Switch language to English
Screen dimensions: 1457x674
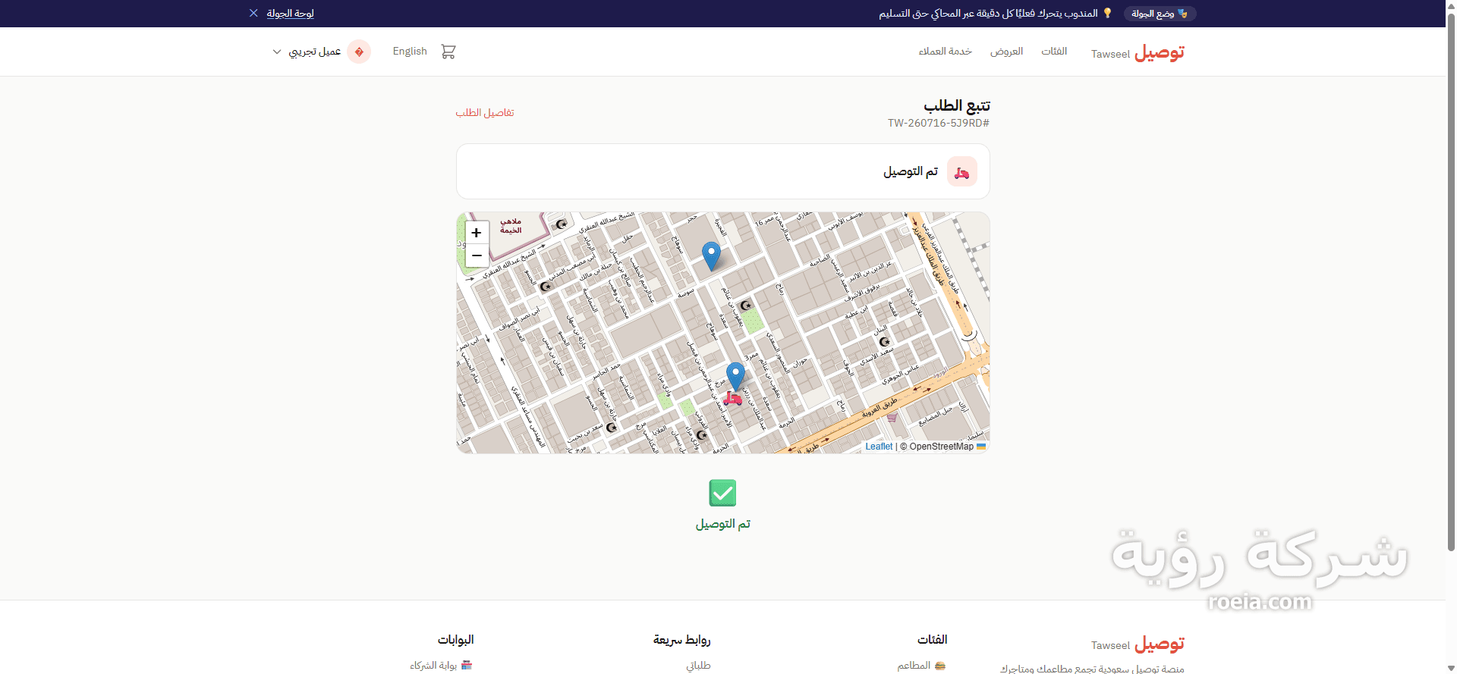click(410, 52)
